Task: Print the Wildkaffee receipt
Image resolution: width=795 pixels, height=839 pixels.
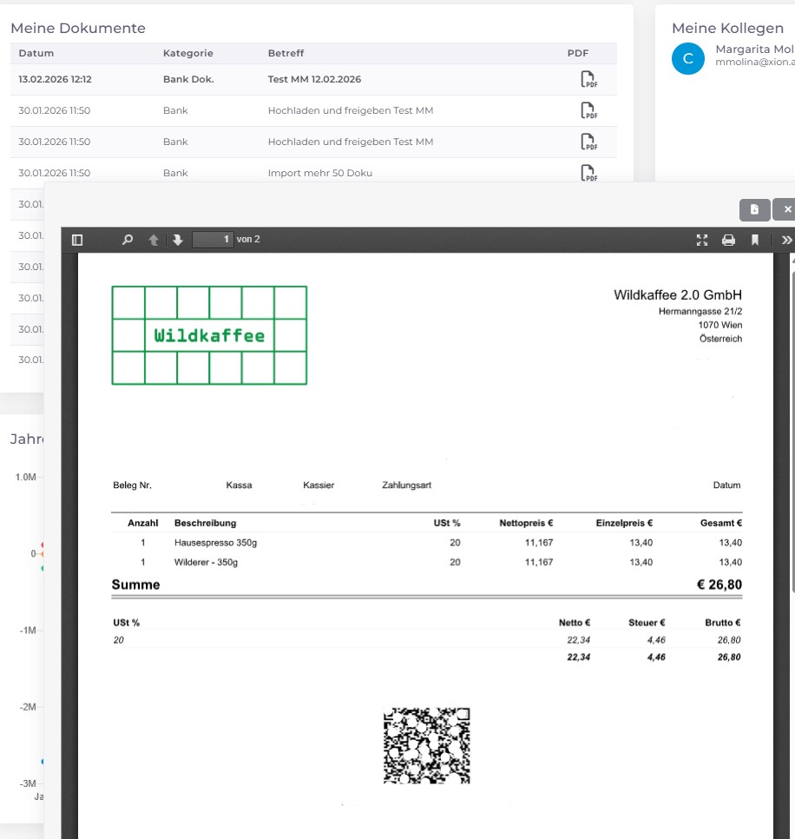Action: (728, 240)
